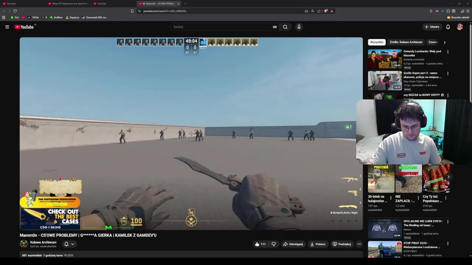Open options for the NIE ZAPŁACIŁ Short
The height and width of the screenshot is (265, 472).
418,198
